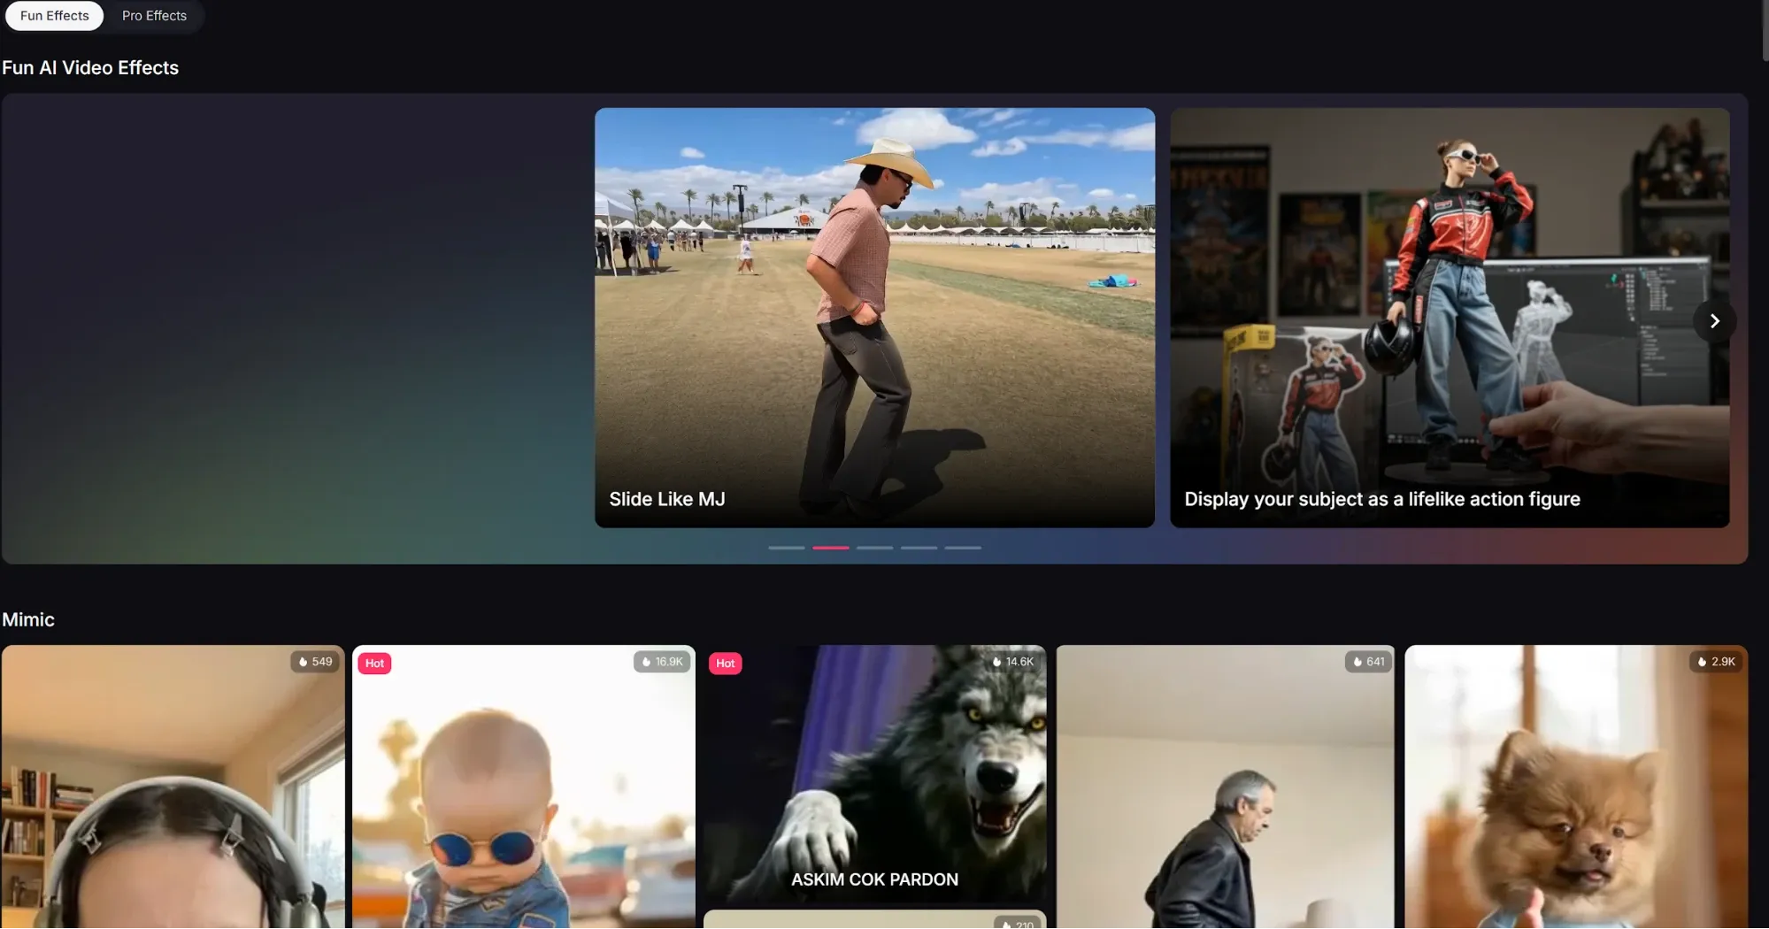Image resolution: width=1769 pixels, height=929 pixels.
Task: Click the Fun AI Video Effects heading
Action: pos(90,68)
